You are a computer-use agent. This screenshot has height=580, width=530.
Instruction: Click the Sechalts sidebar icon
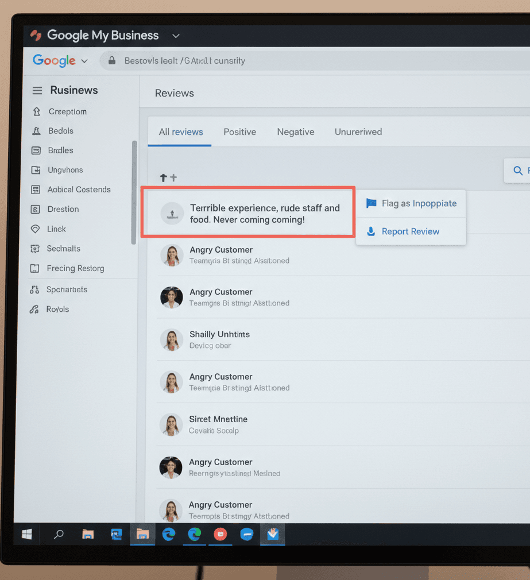click(35, 249)
